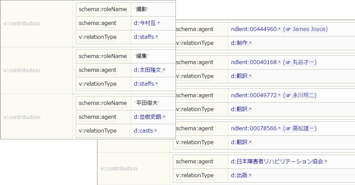Open the ndlent:00078566 identifier link
The image size is (355, 185).
click(253, 129)
